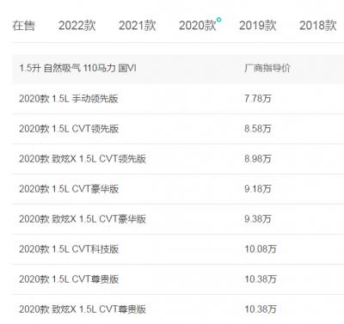Click the 厂商指导价 column header
Screen dimensions: 344x324
267,68
